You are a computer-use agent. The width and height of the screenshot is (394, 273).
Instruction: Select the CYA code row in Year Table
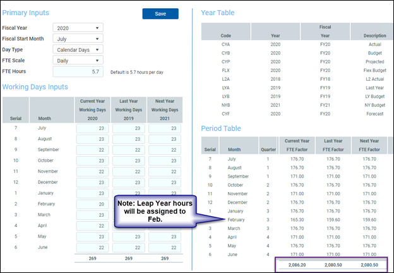[x=225, y=45]
